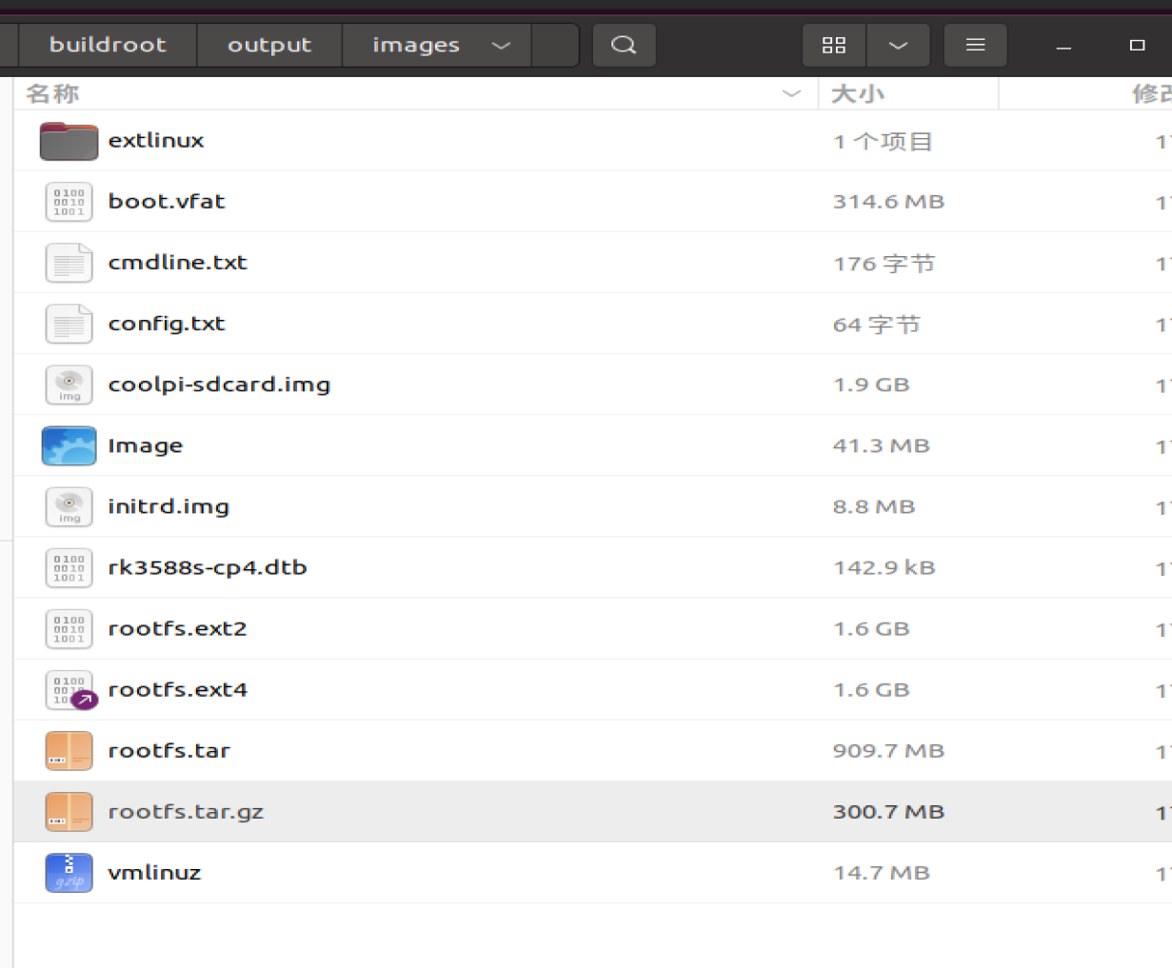Open view options dropdown arrow

coord(898,45)
